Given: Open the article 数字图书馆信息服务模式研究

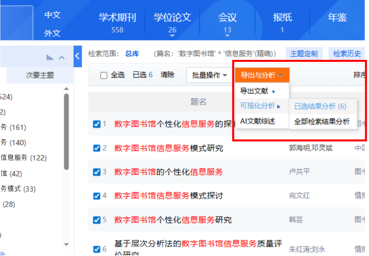Looking at the screenshot, I should (x=169, y=148).
